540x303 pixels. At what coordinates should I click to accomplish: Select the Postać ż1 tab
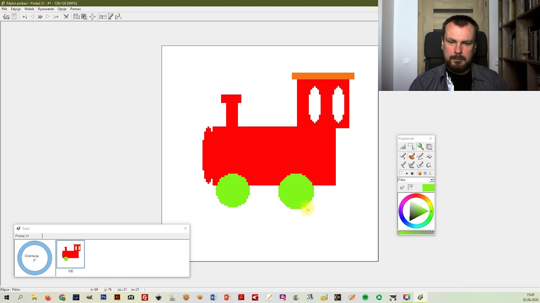tap(22, 236)
